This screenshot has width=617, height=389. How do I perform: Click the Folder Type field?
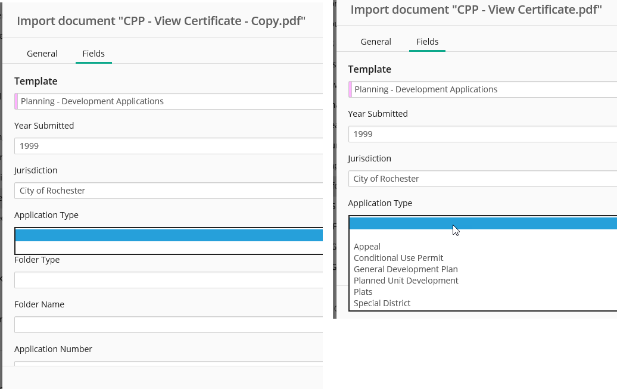169,280
